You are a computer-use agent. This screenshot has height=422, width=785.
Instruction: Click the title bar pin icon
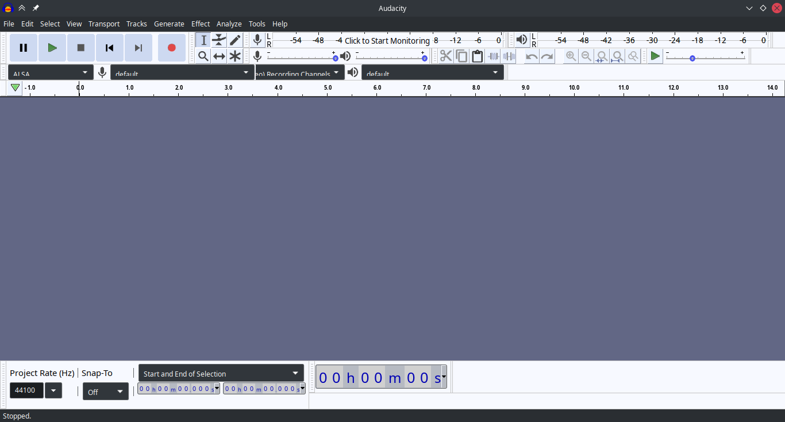36,8
